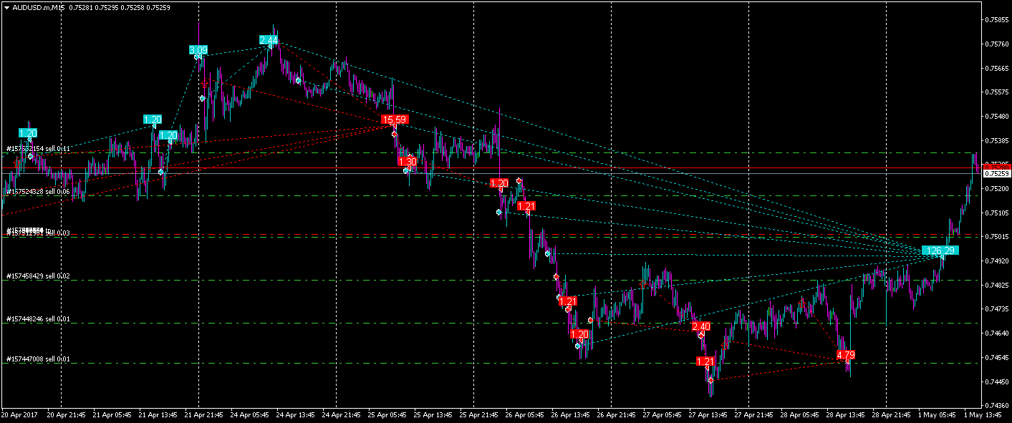Viewport: 1012px width, 423px height.
Task: Select order line #157458429 sell 0.02
Action: pyautogui.click(x=37, y=276)
